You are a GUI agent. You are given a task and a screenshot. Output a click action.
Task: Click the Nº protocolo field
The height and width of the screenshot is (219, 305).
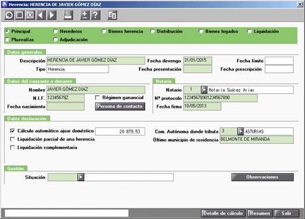click(220, 98)
